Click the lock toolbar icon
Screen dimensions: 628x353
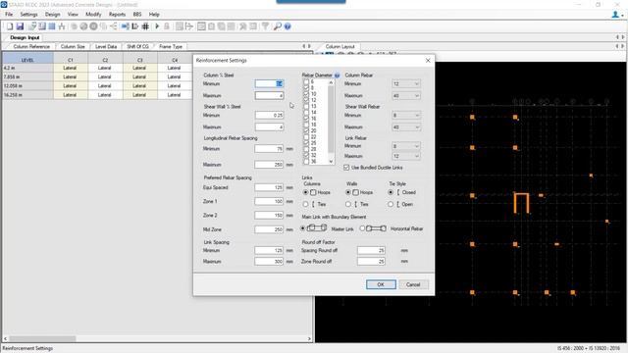pyautogui.click(x=167, y=26)
